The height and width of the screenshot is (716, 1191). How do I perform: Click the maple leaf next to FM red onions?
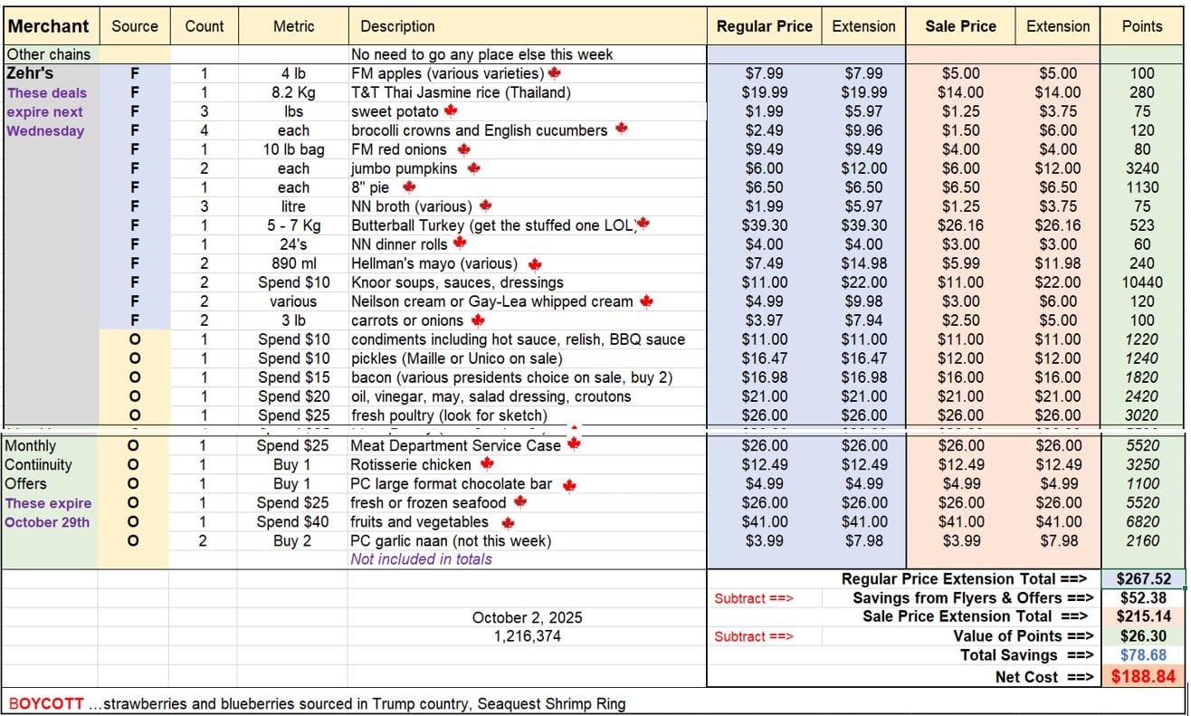[x=463, y=149]
